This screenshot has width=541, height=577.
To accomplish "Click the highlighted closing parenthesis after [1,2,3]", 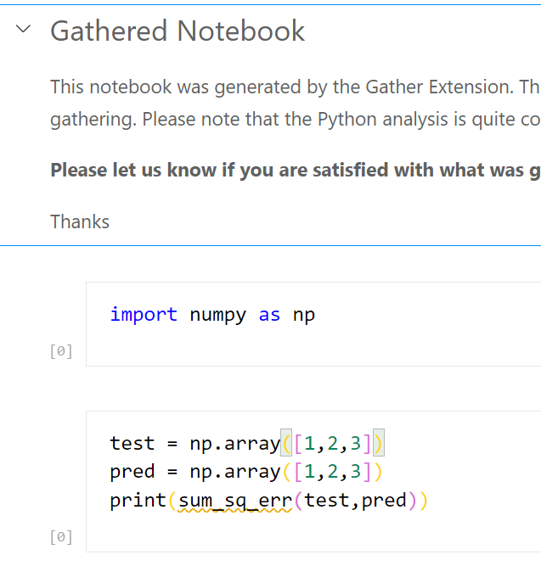I will [379, 443].
